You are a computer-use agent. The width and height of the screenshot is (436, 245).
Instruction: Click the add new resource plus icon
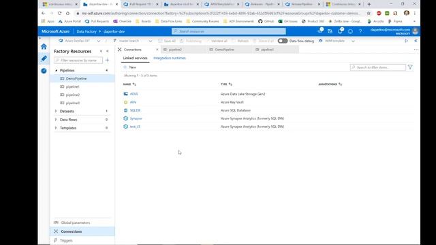pos(108,61)
